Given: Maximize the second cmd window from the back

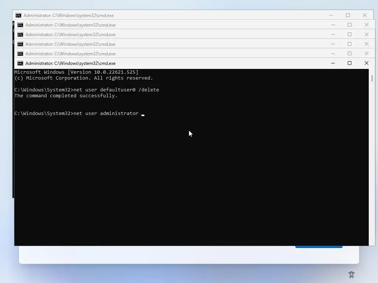Looking at the screenshot, I should (350, 25).
